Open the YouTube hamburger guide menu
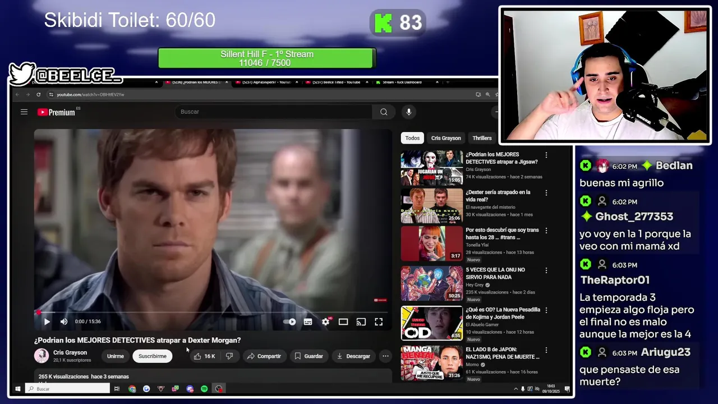Viewport: 718px width, 404px height. point(24,112)
